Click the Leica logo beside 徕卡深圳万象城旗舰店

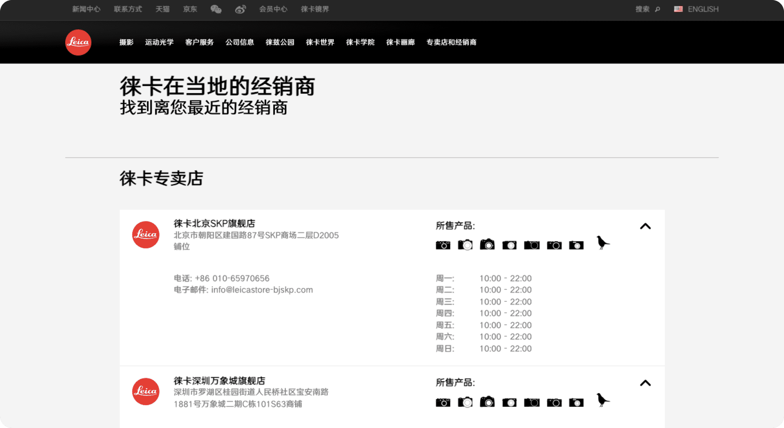(146, 391)
